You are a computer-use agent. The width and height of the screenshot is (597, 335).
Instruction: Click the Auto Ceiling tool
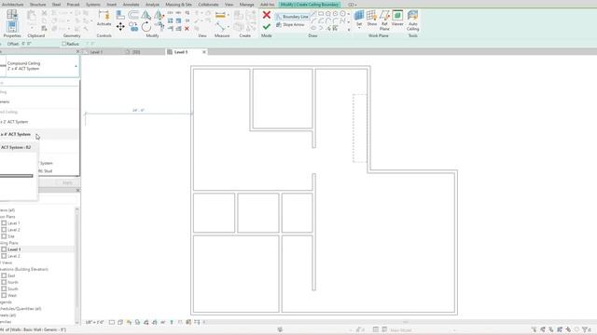(412, 20)
